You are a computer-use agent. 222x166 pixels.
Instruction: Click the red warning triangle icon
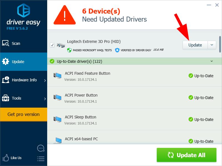tap(65, 15)
